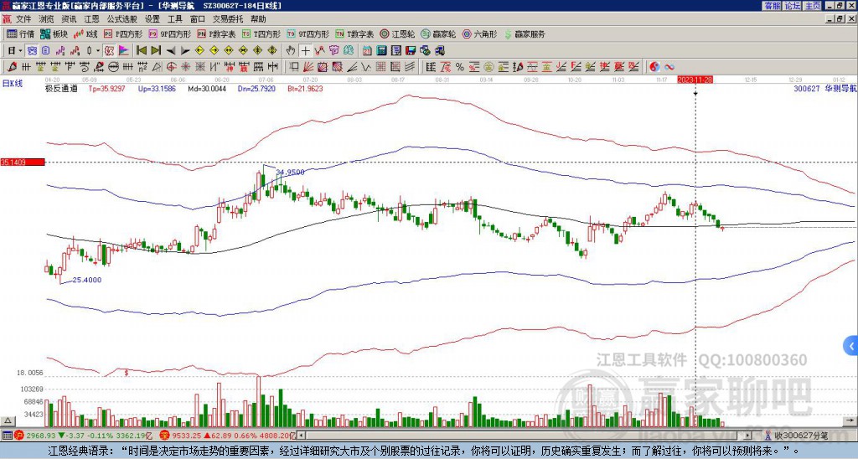Open the 板块 sector view

pyautogui.click(x=54, y=34)
